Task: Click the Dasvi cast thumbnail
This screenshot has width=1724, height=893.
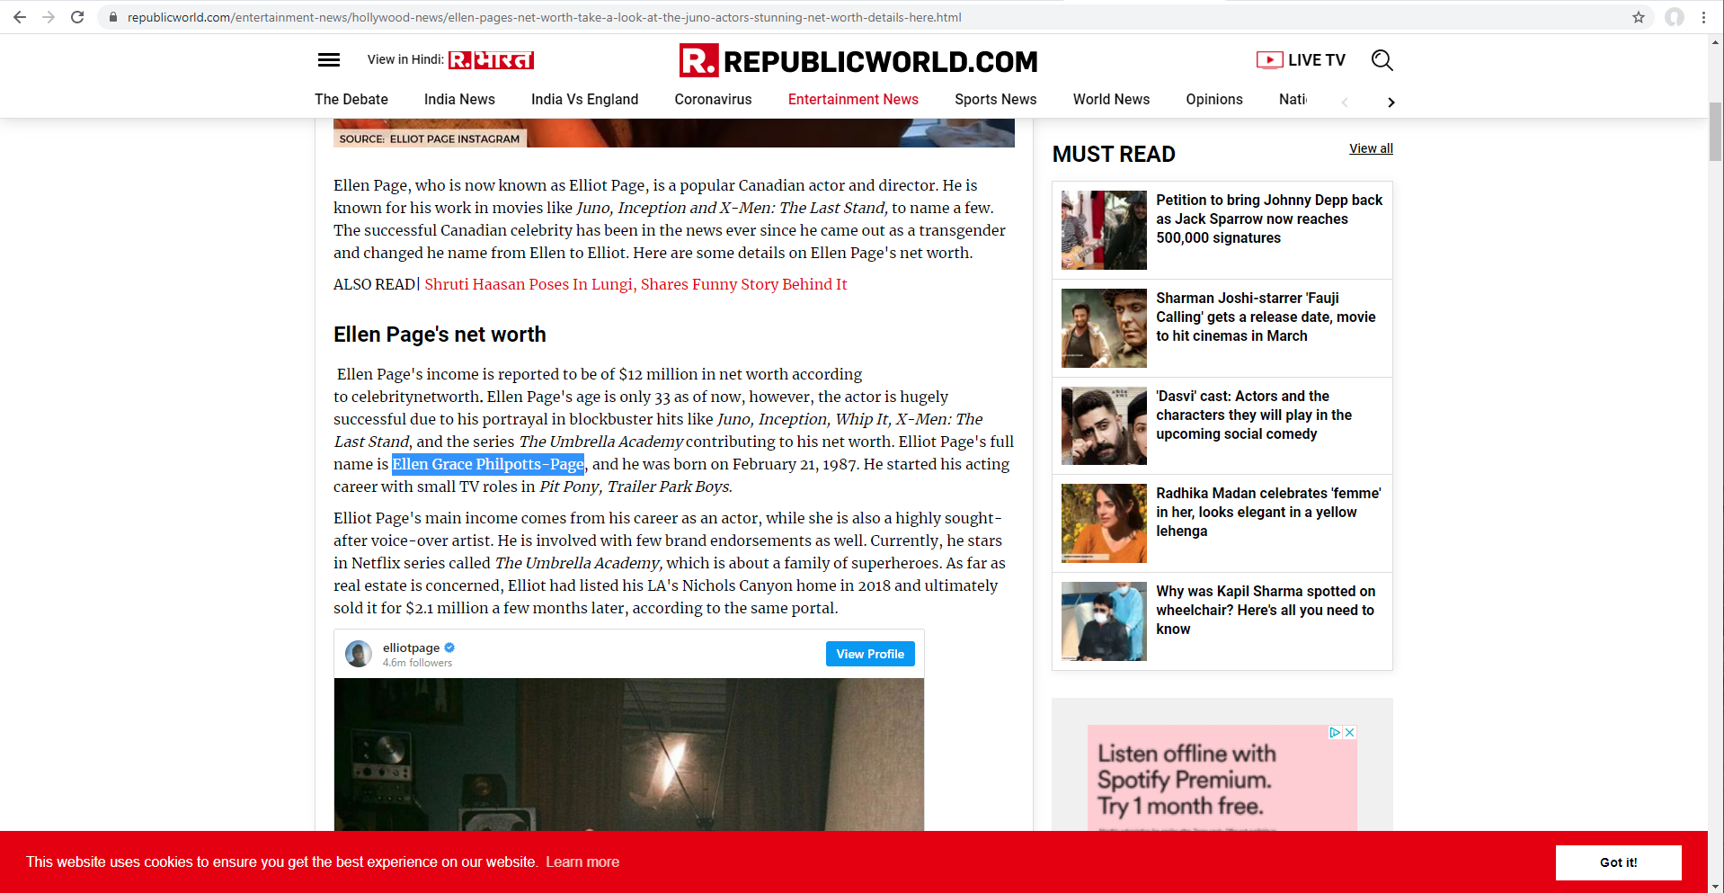Action: 1104,426
